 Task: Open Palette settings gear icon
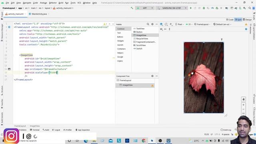point(152,24)
